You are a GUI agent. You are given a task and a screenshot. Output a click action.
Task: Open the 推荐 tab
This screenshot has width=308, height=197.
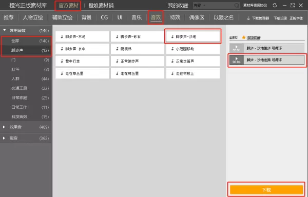[x=9, y=17]
